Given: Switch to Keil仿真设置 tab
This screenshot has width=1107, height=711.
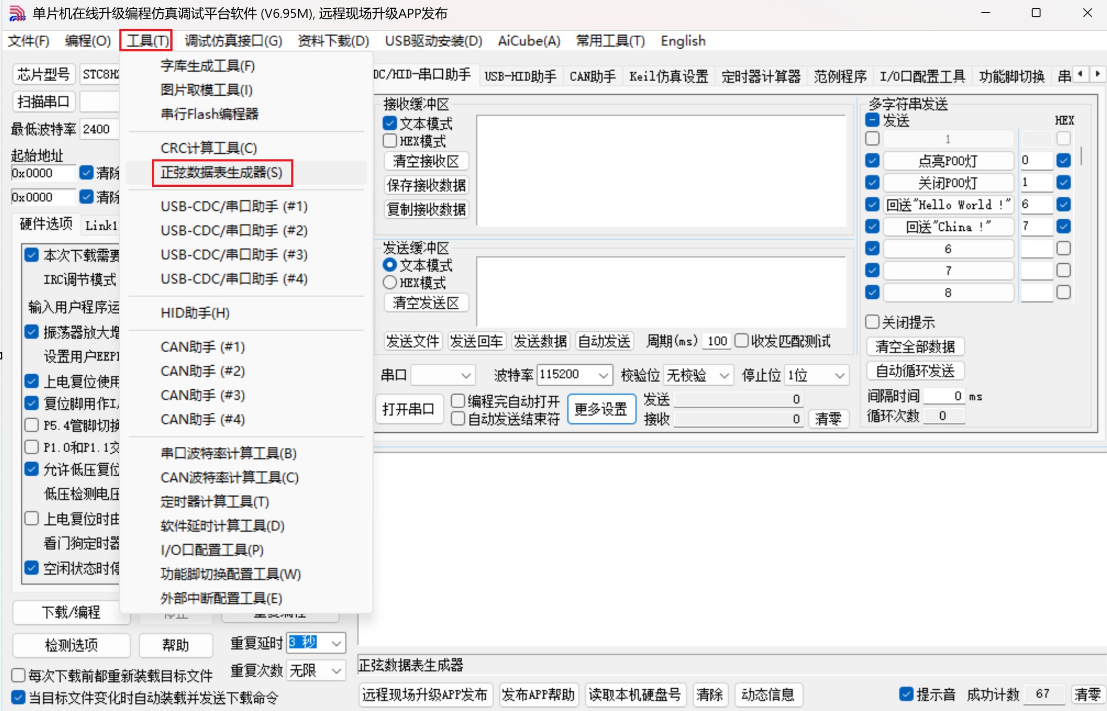Looking at the screenshot, I should pyautogui.click(x=669, y=76).
